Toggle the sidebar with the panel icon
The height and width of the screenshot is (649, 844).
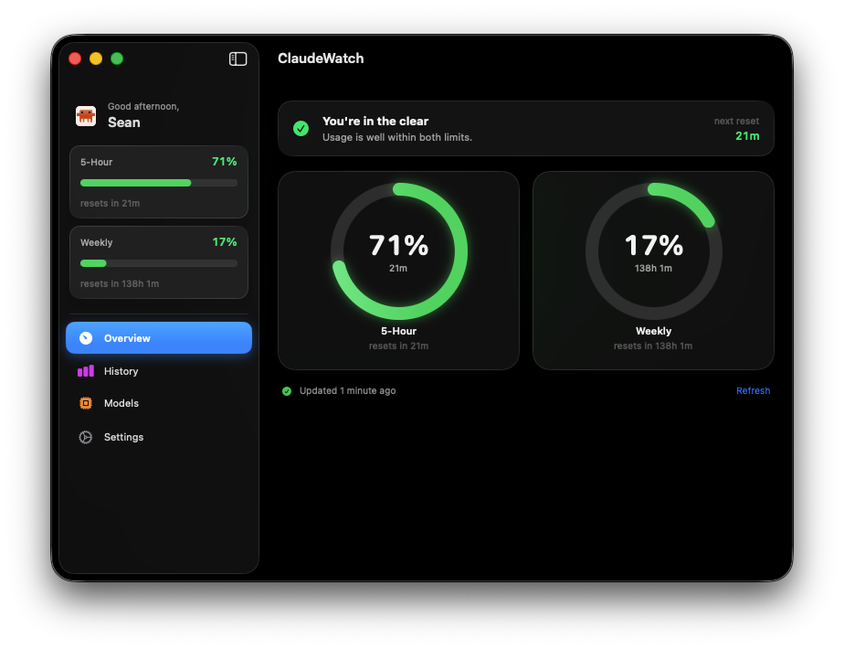click(237, 59)
